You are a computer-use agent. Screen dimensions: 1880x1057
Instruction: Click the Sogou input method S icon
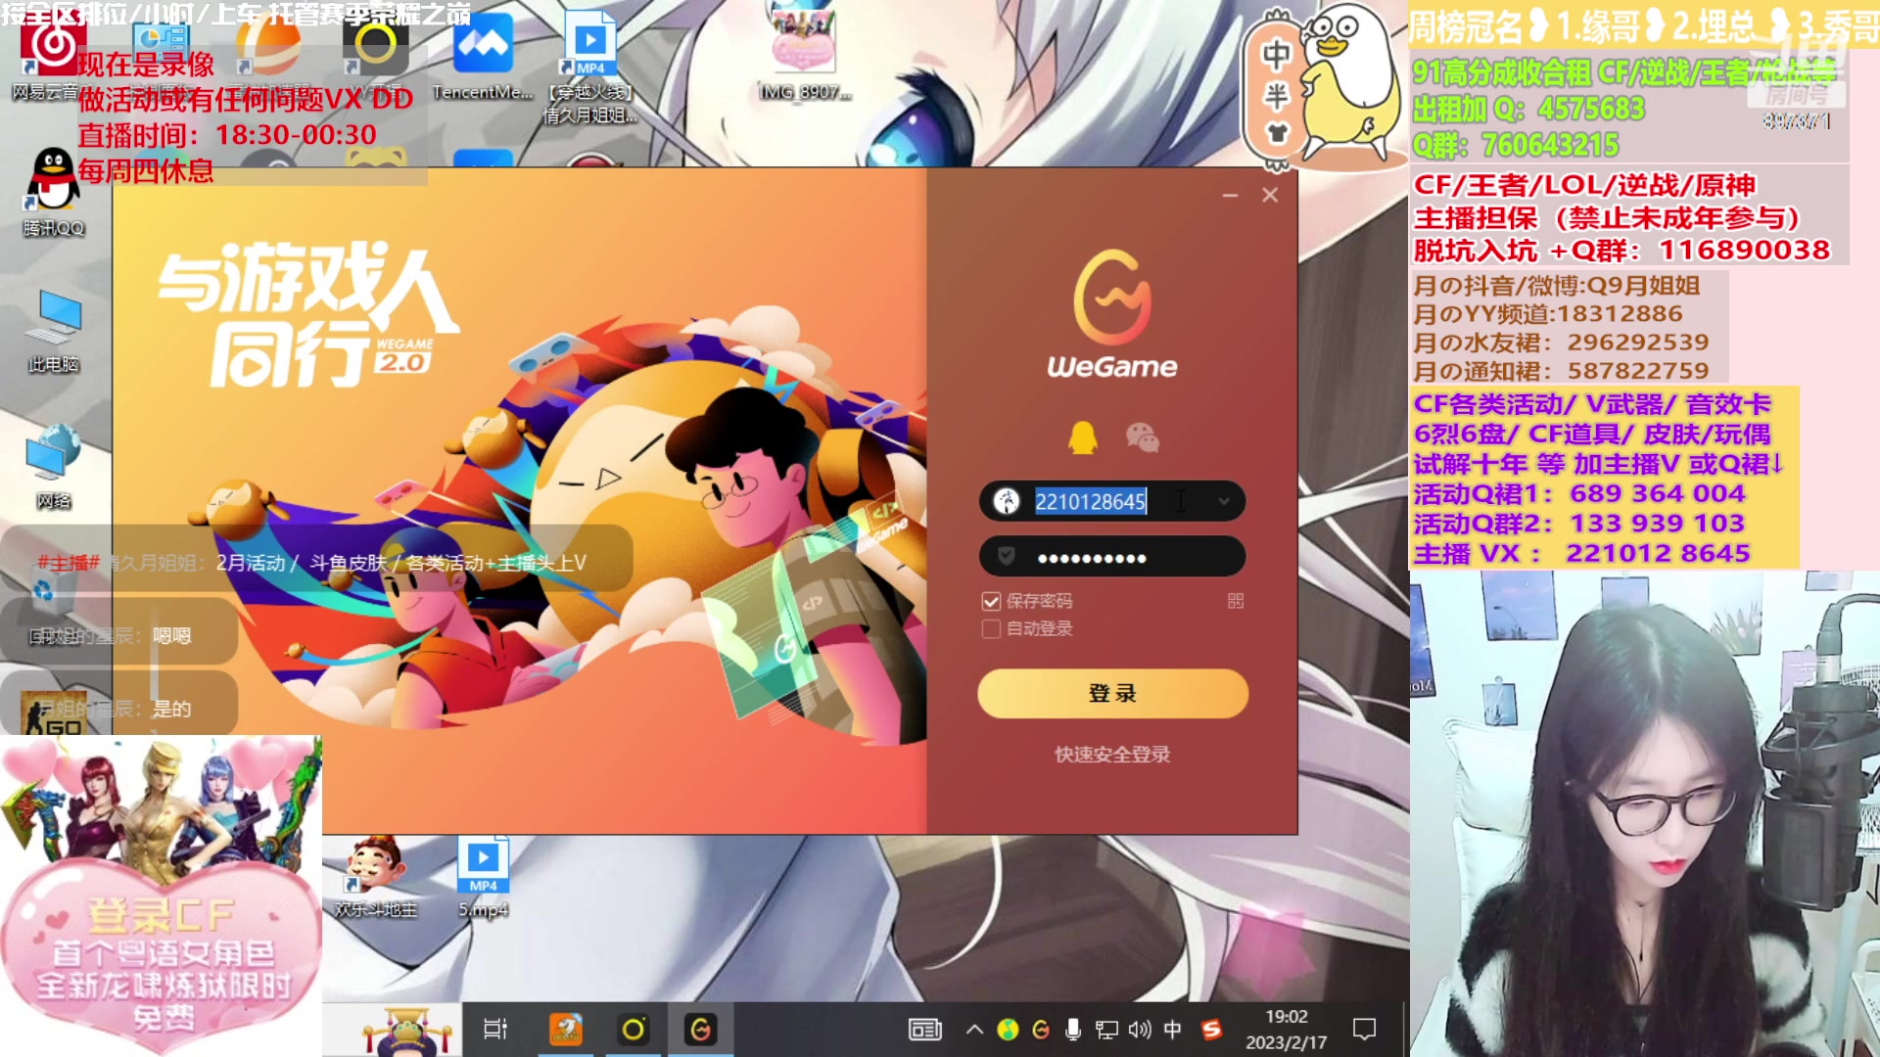1212,1030
